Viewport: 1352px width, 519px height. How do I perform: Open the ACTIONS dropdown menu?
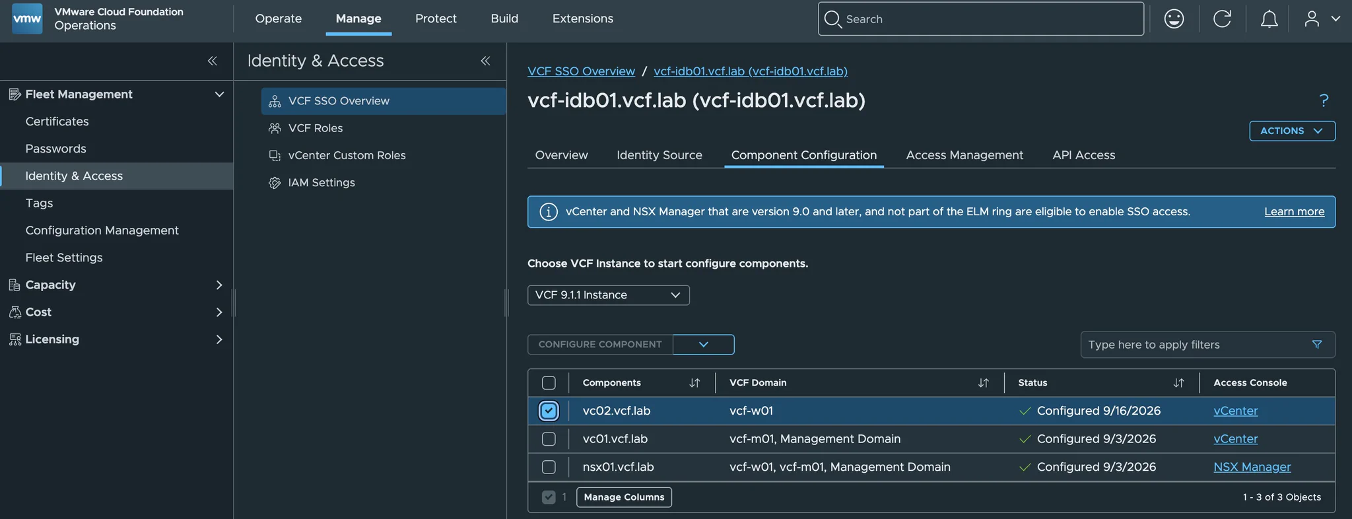[1292, 131]
